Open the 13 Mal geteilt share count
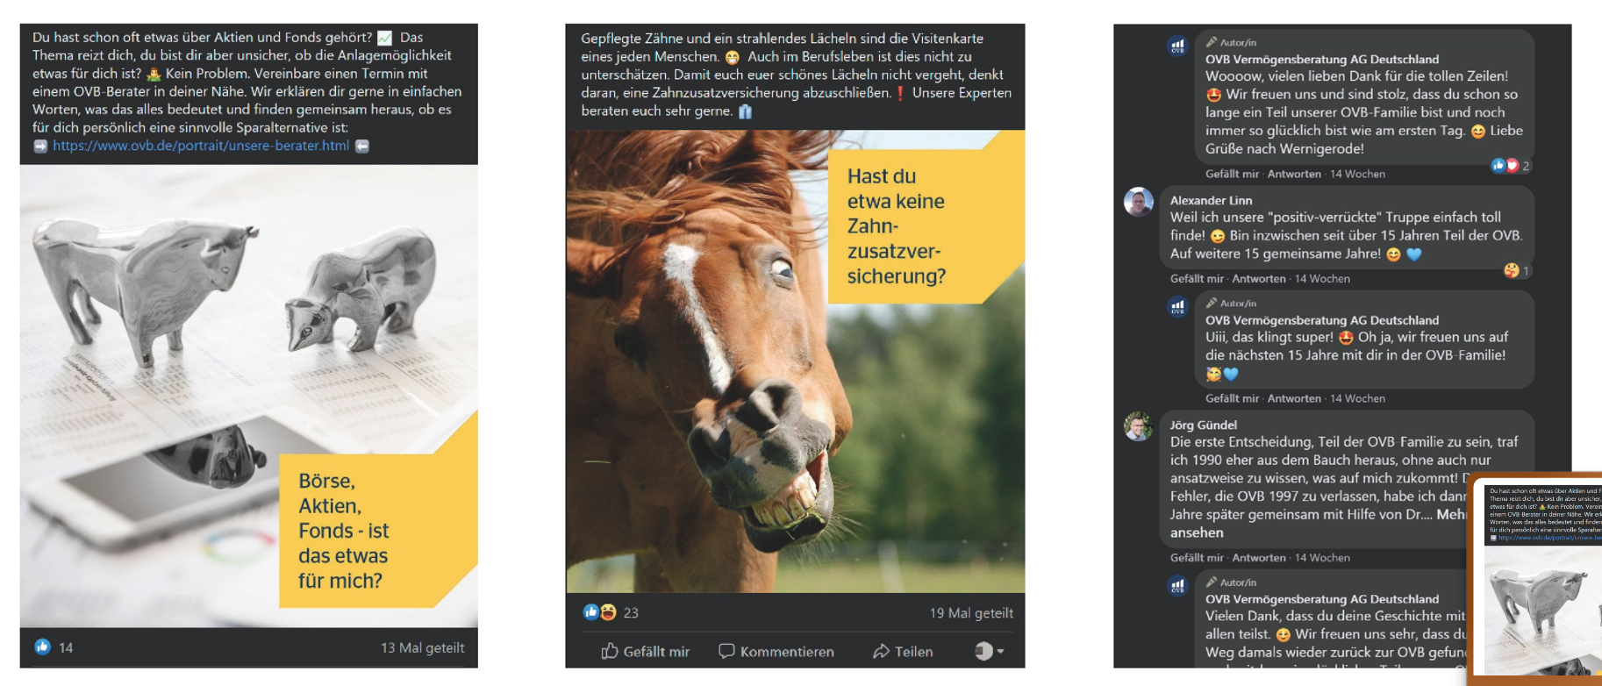 422,647
